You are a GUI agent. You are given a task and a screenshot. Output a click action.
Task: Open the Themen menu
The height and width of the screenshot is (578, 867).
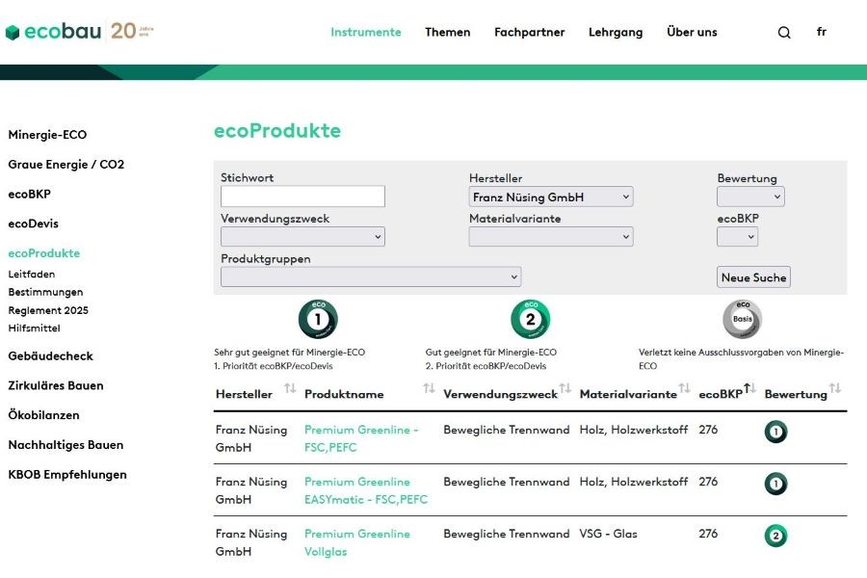(x=448, y=32)
